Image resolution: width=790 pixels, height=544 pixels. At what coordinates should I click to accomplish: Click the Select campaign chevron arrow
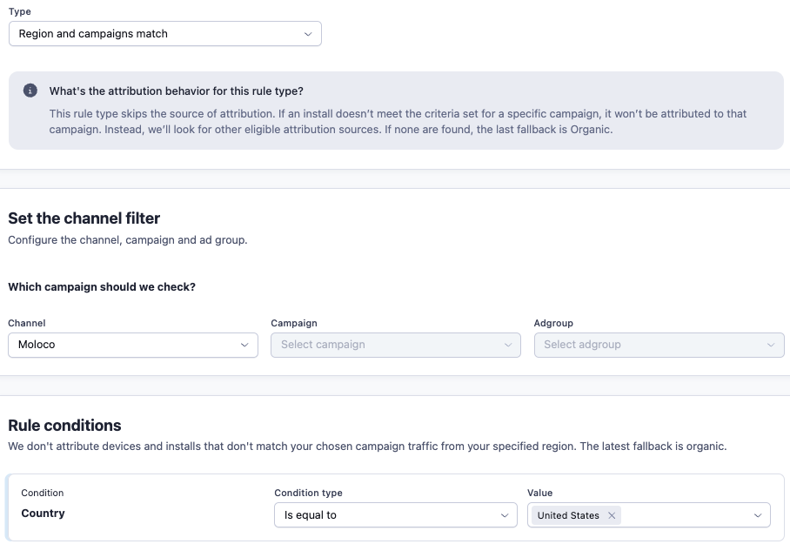tap(508, 345)
